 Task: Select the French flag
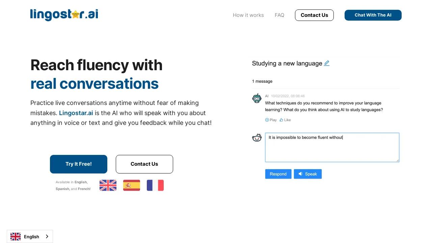click(x=155, y=185)
